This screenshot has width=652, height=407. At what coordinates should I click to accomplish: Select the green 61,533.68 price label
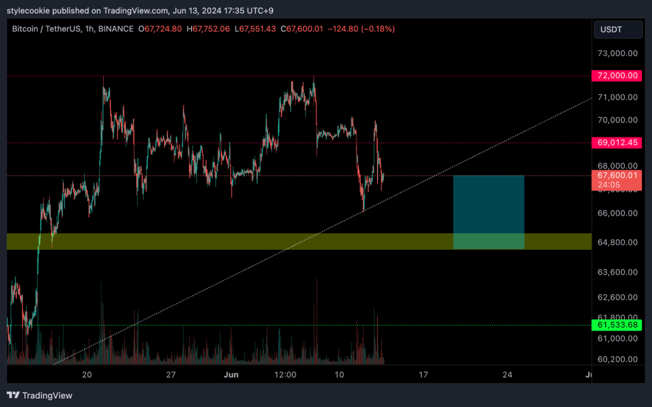point(618,325)
